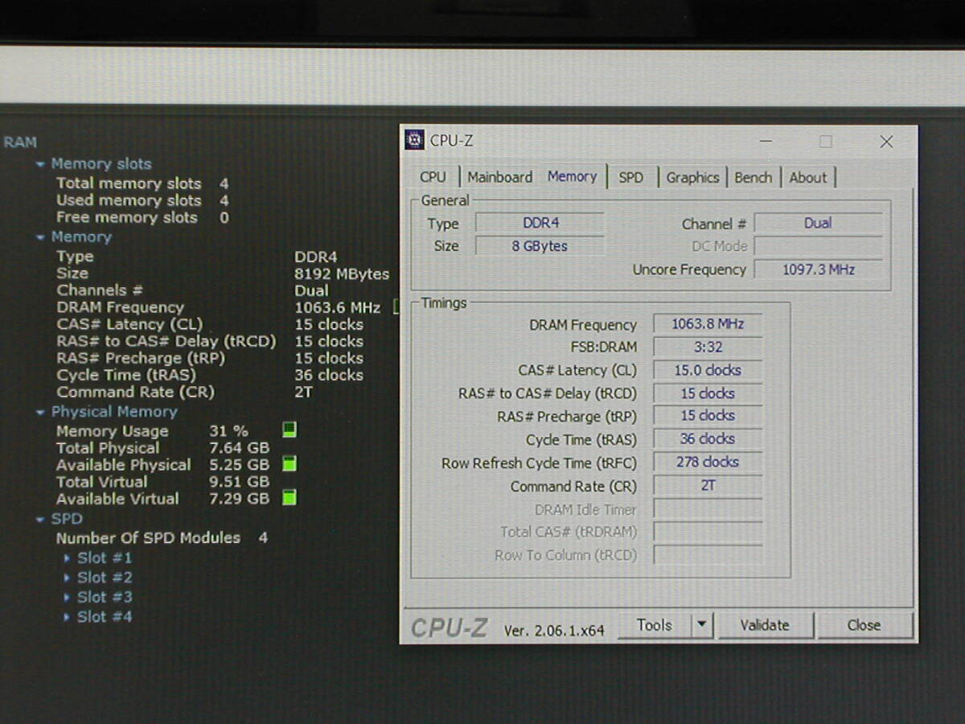Close the CPU-Z window with X
The width and height of the screenshot is (965, 724).
886,142
